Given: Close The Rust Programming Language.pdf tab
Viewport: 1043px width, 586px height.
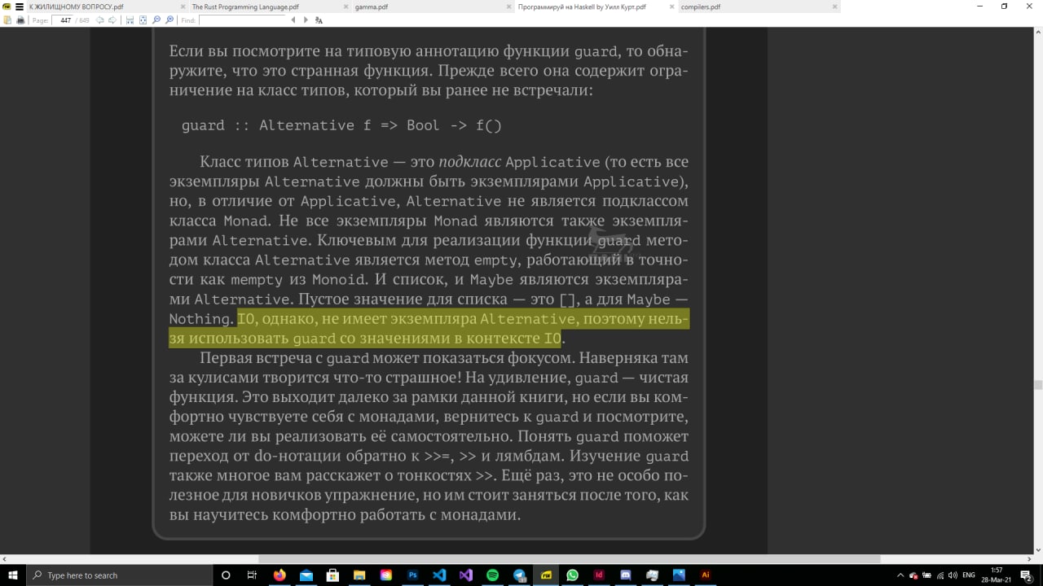Looking at the screenshot, I should click(x=346, y=7).
